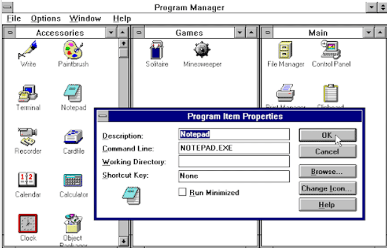Open the Options menu

click(46, 18)
